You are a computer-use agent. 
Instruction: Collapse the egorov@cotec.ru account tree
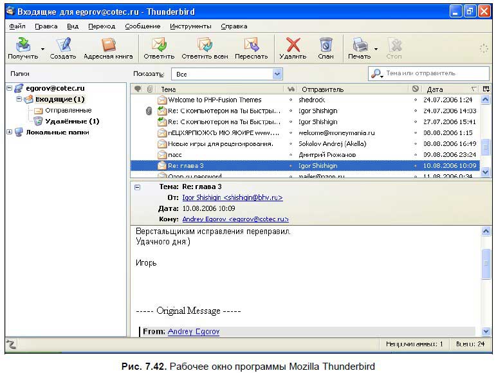coord(8,89)
